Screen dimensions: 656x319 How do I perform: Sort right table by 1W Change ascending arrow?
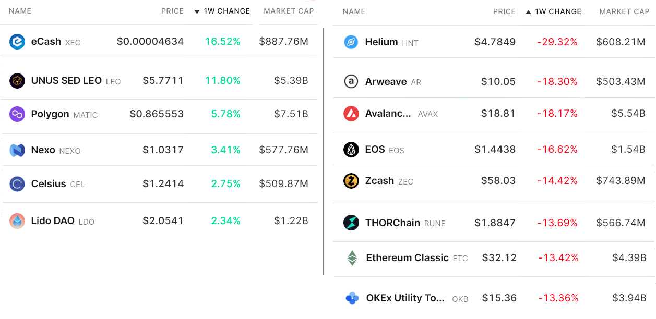(x=528, y=11)
